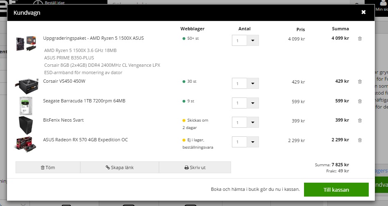The height and width of the screenshot is (206, 388).
Task: Click the 30 st stock status
Action: click(189, 81)
